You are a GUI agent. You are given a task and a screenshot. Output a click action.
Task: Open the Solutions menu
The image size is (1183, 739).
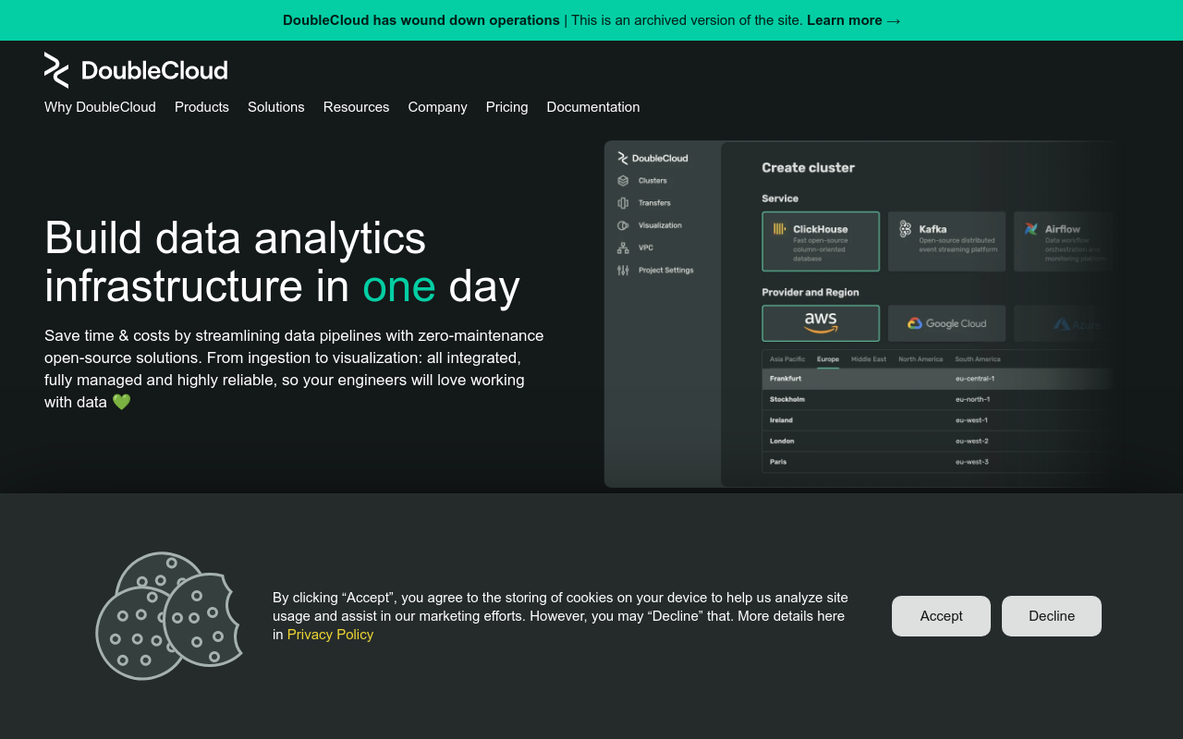(276, 107)
